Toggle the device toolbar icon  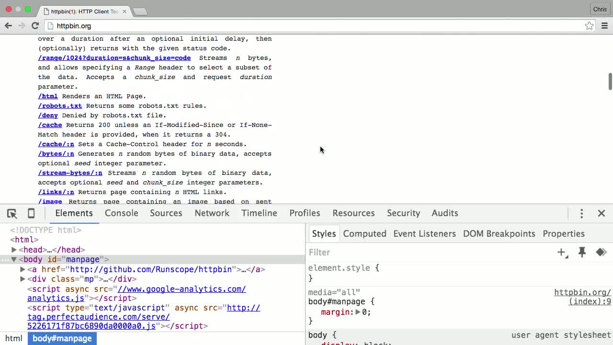[31, 213]
